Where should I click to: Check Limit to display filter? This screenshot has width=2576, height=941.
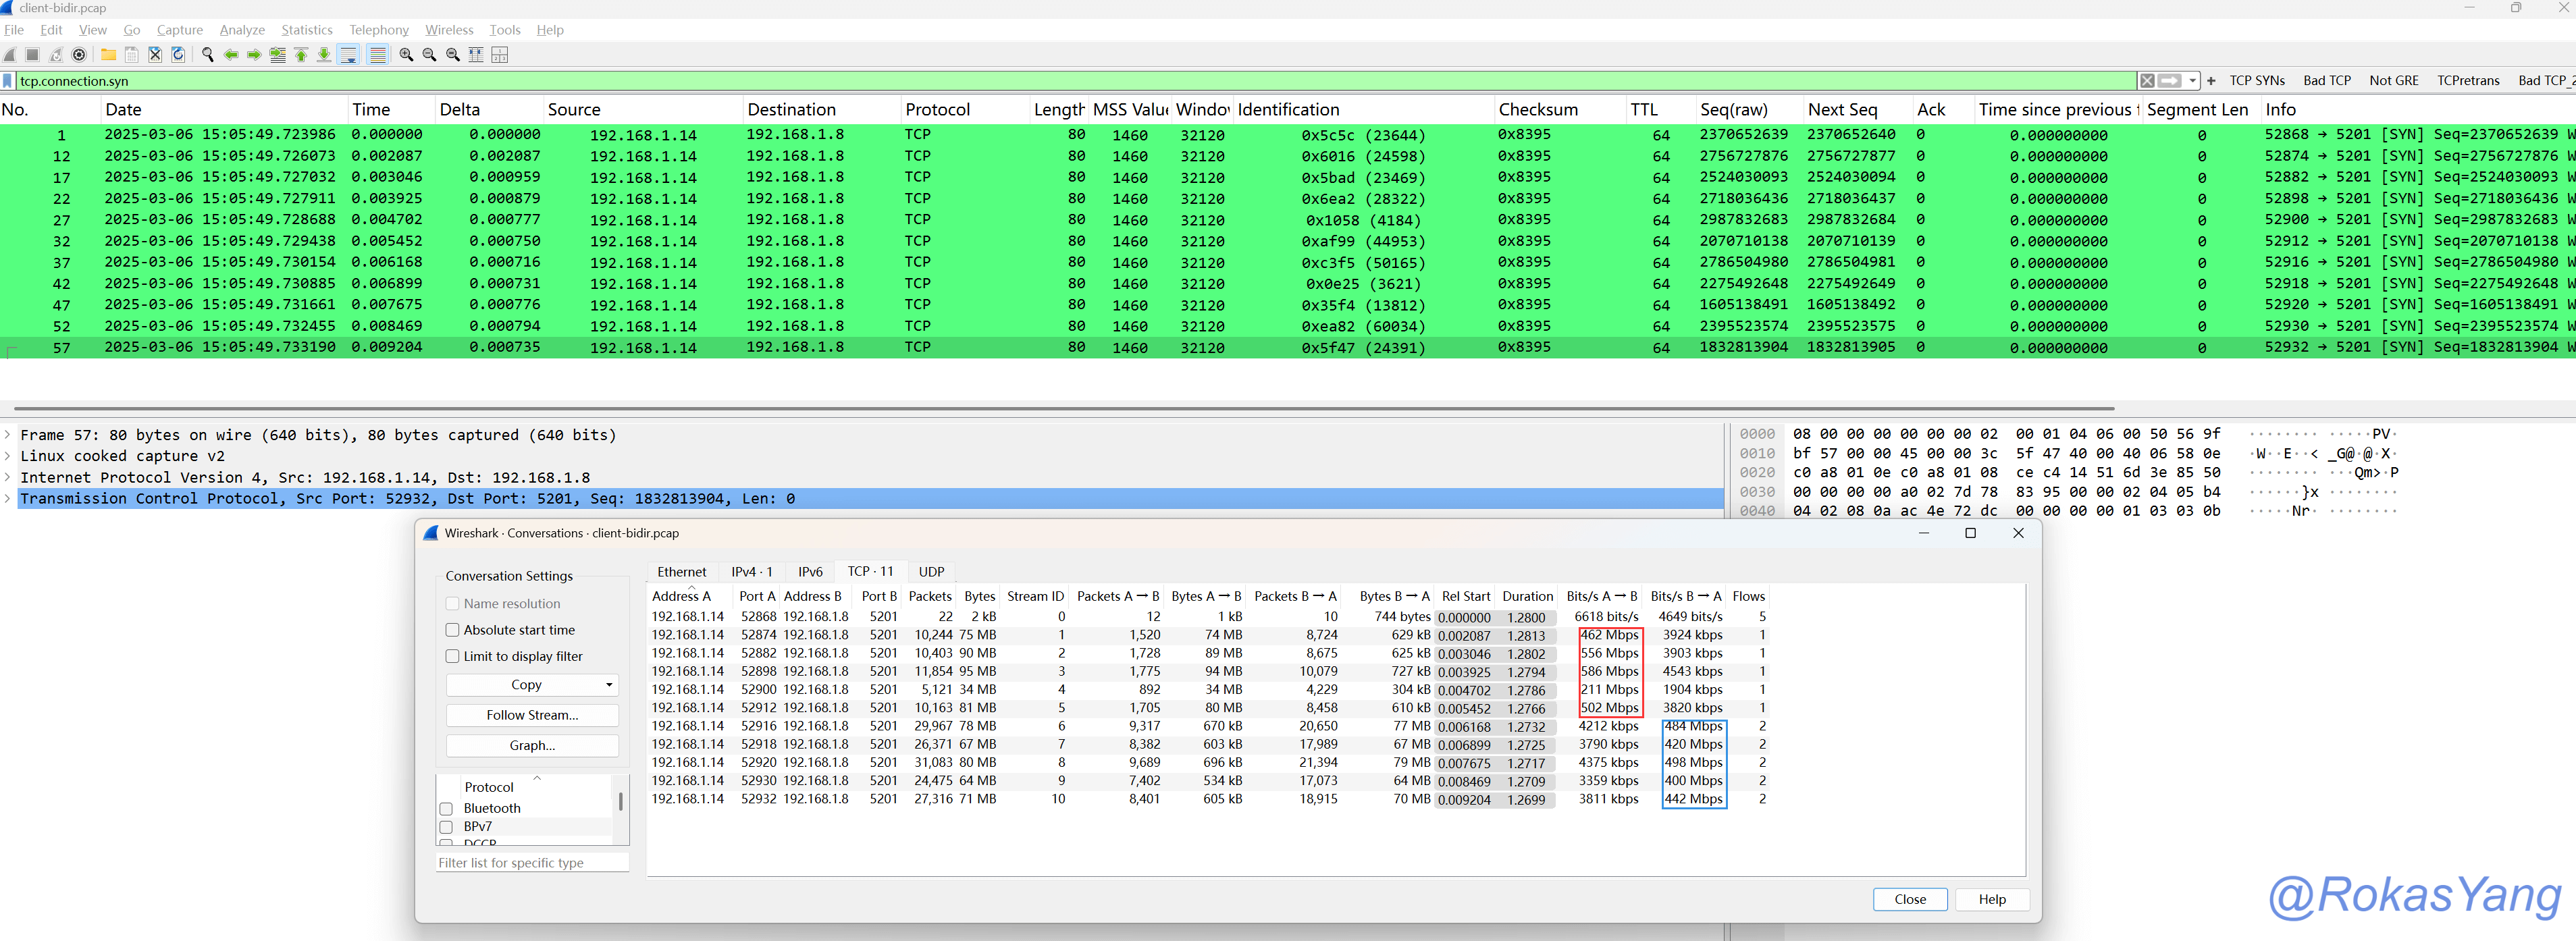pos(453,656)
